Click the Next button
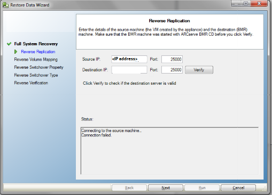The height and width of the screenshot is (195, 272). (166, 188)
